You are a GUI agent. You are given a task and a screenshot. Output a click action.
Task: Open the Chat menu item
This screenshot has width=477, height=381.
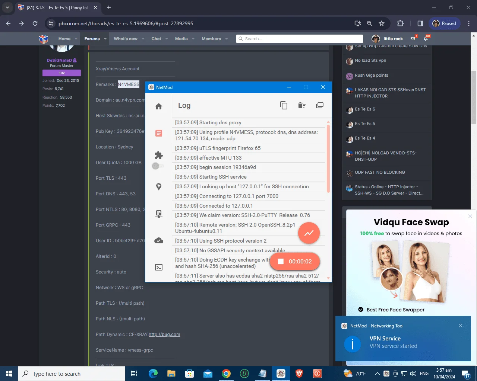point(156,39)
